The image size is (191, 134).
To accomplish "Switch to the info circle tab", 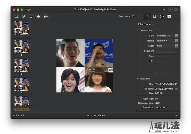I will 162,16.
